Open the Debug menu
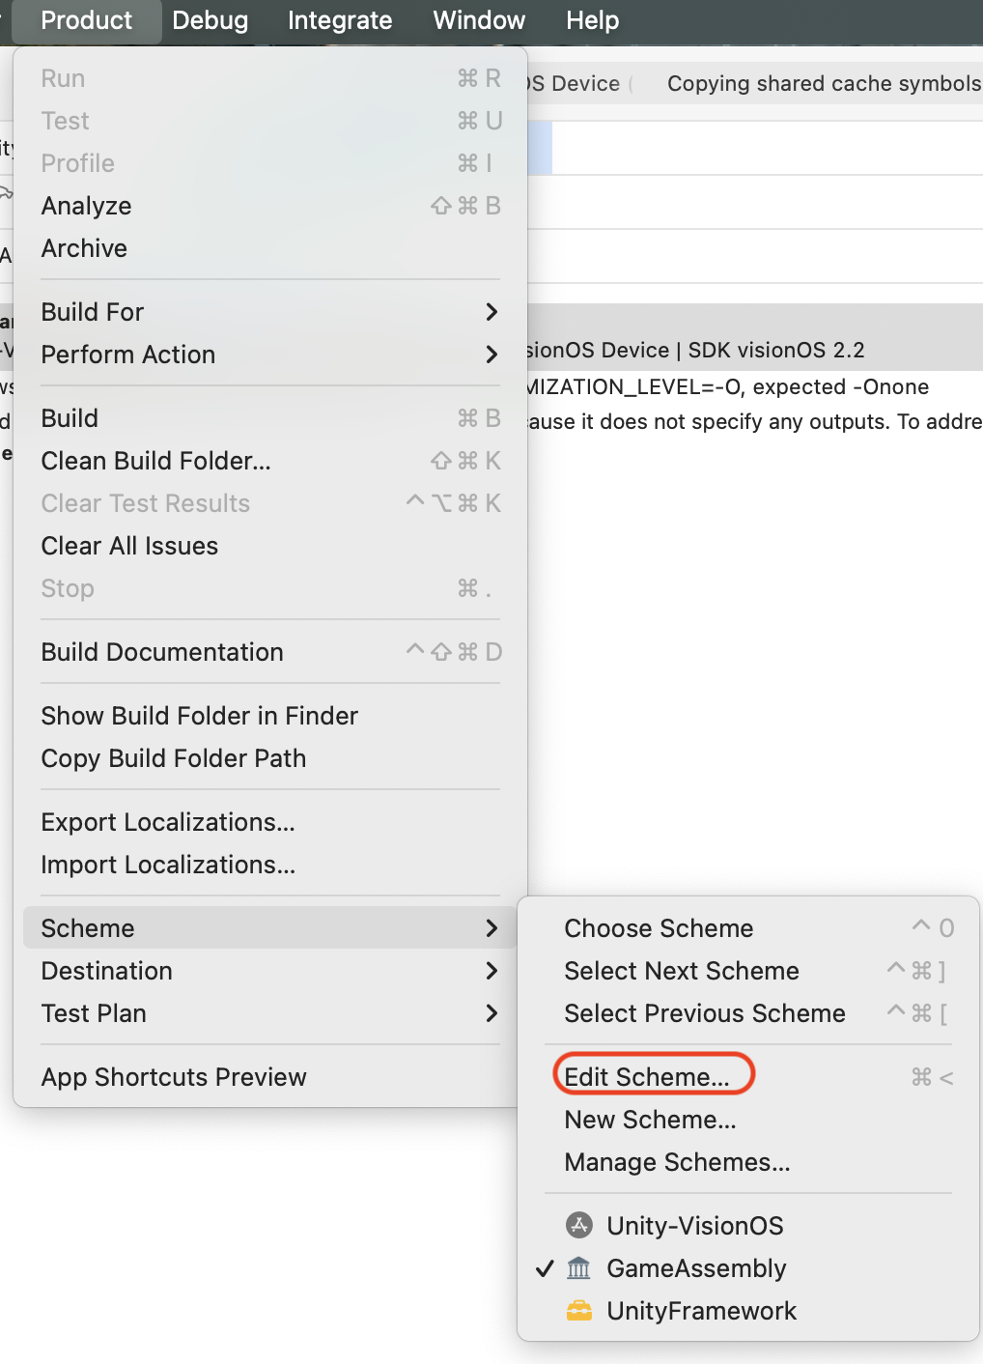 [x=210, y=20]
